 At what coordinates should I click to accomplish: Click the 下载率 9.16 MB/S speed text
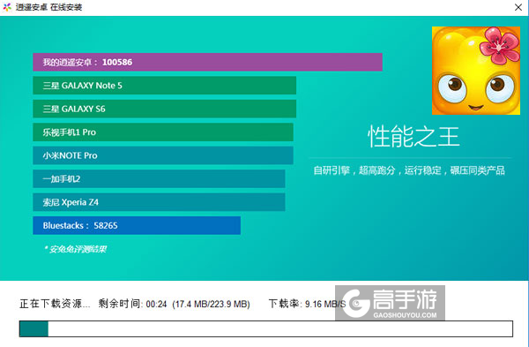pyautogui.click(x=307, y=304)
